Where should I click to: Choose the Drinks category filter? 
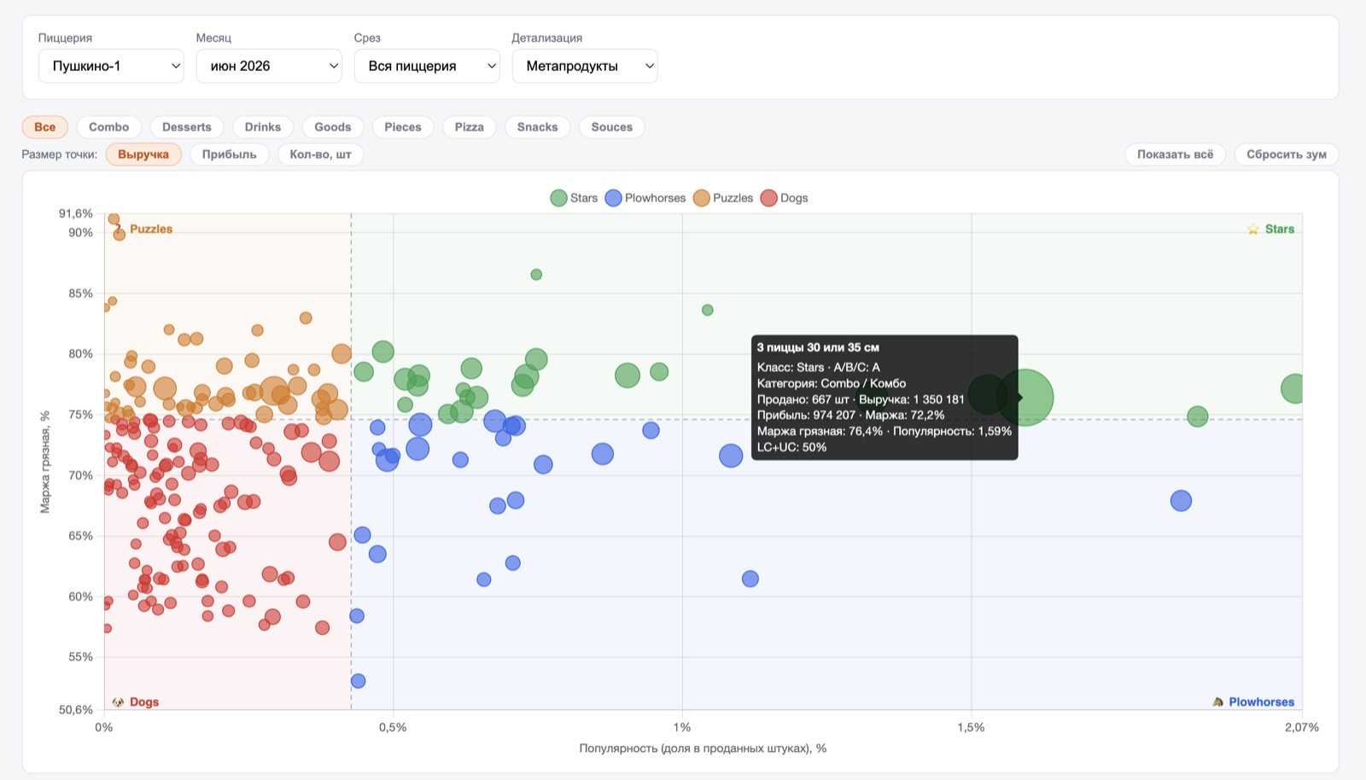pyautogui.click(x=263, y=127)
